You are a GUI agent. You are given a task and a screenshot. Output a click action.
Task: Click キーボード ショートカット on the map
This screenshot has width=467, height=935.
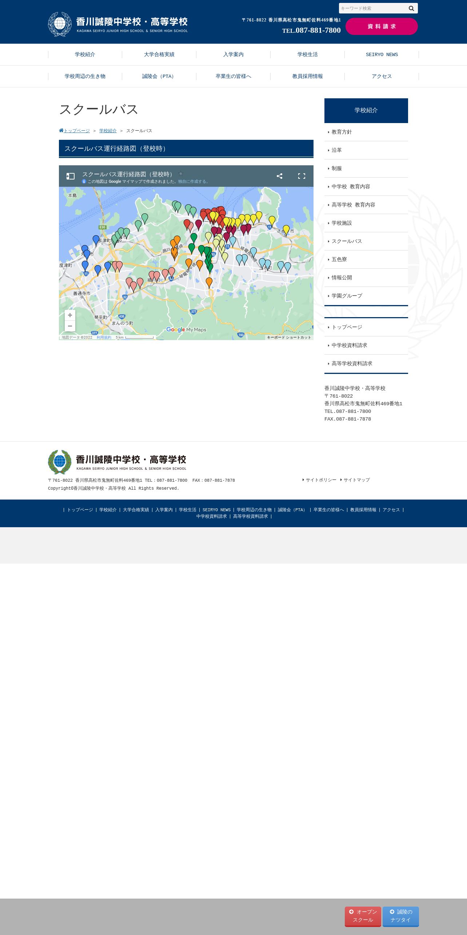(x=289, y=338)
